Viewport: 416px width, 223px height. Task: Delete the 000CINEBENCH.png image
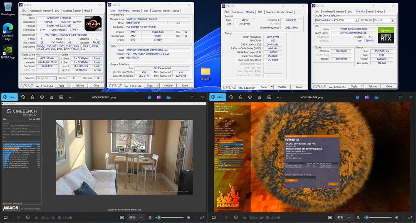32,97
